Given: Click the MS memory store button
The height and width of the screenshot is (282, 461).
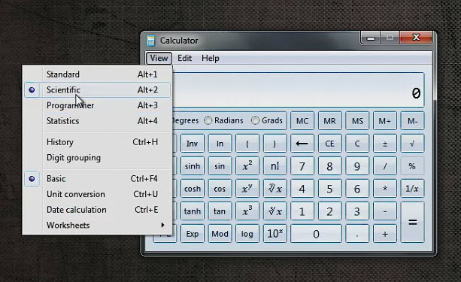Looking at the screenshot, I should pyautogui.click(x=357, y=121).
